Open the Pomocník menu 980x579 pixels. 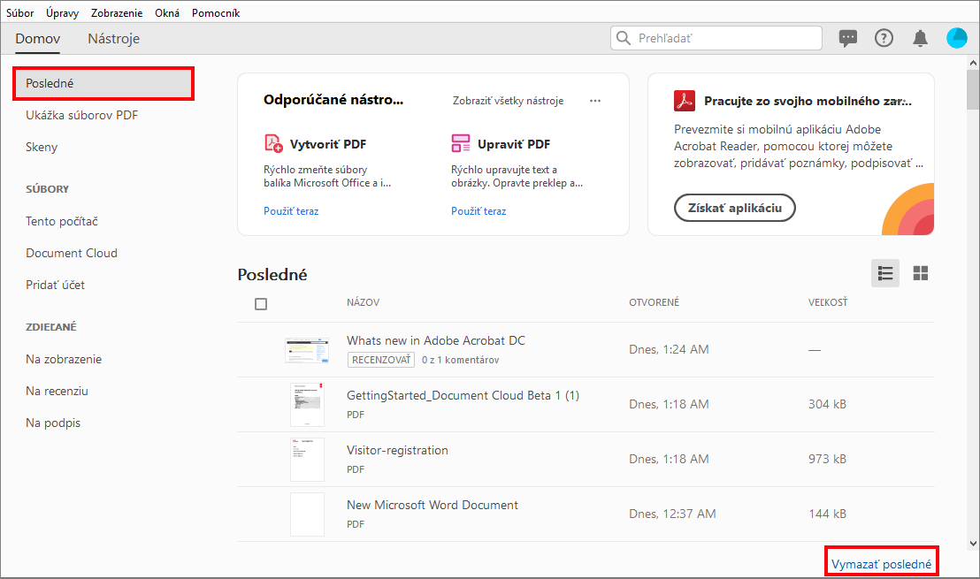216,13
